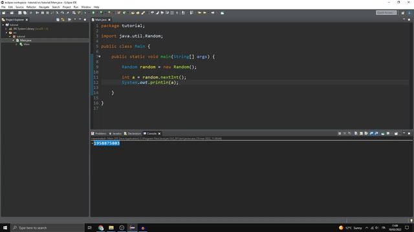Collapse the Main.java tree node

tap(14, 40)
